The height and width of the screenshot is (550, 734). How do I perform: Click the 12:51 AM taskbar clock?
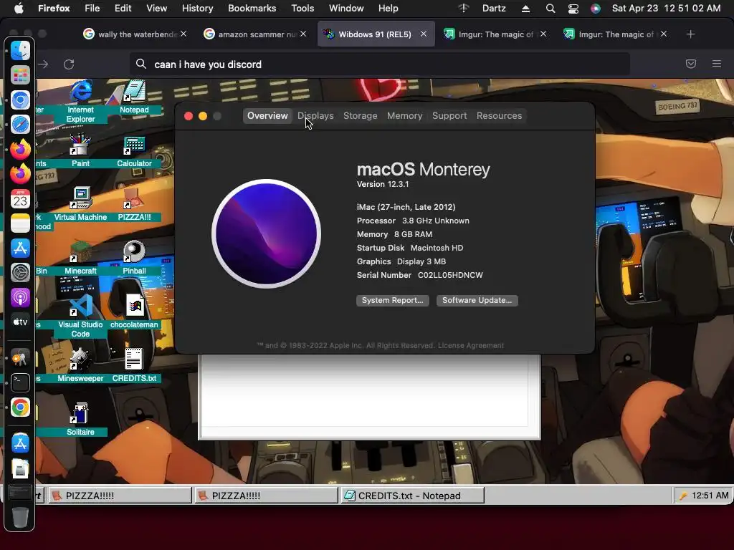710,496
